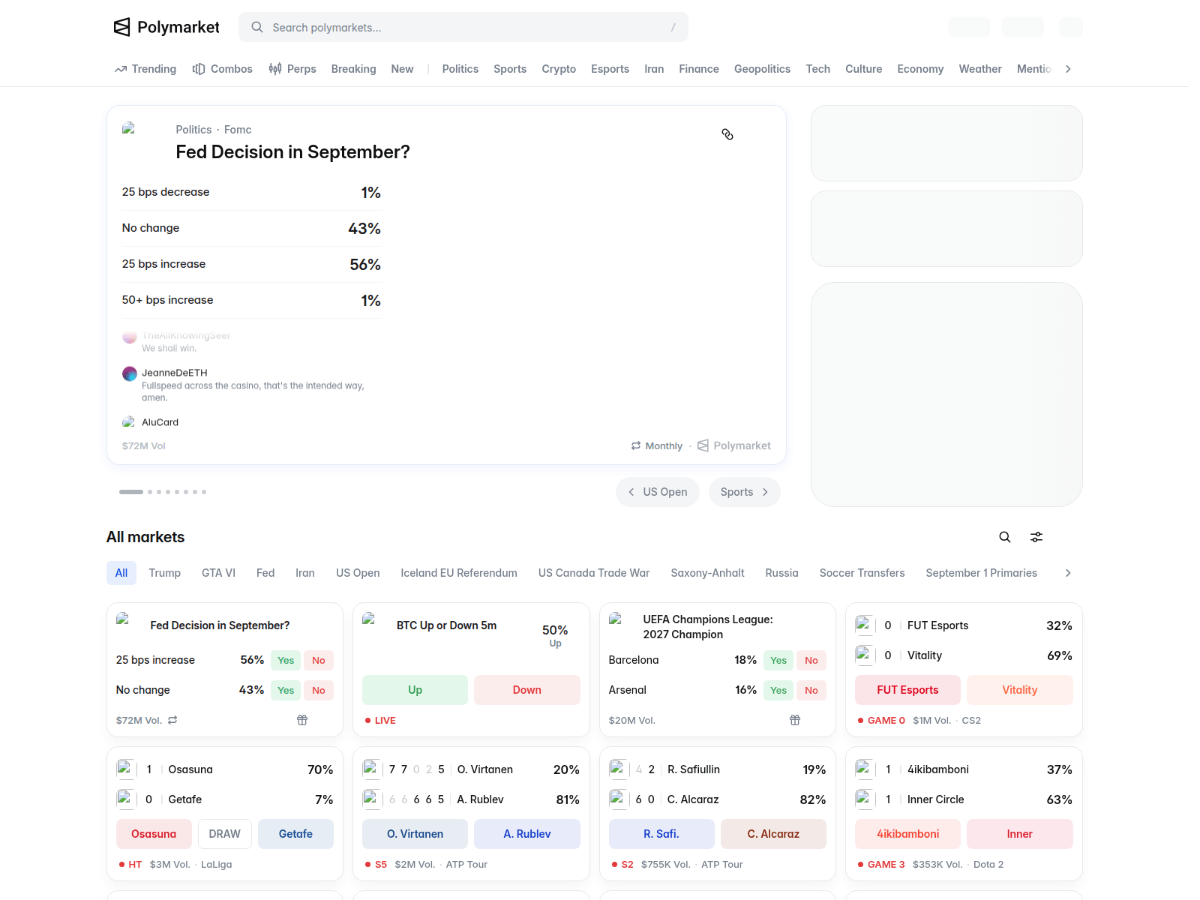Go to next Sports slide
This screenshot has height=900, width=1200.
[x=745, y=492]
